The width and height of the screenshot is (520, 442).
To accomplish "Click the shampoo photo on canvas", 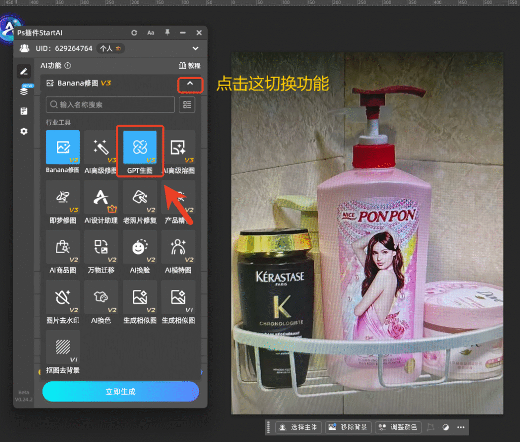I will (x=367, y=233).
